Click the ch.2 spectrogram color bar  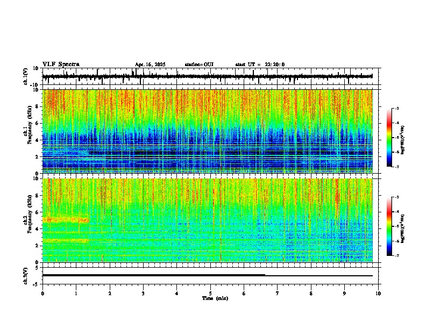[389, 226]
